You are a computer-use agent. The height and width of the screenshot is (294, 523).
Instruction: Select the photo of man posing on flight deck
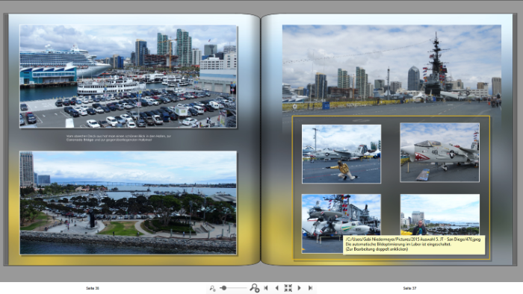tap(341, 154)
